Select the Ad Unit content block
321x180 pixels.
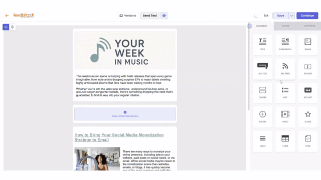point(307,93)
